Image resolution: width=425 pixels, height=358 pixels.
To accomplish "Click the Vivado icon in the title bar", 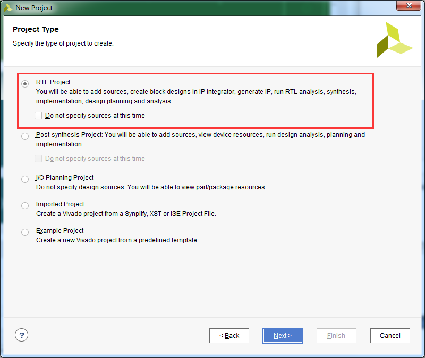I will click(x=8, y=7).
